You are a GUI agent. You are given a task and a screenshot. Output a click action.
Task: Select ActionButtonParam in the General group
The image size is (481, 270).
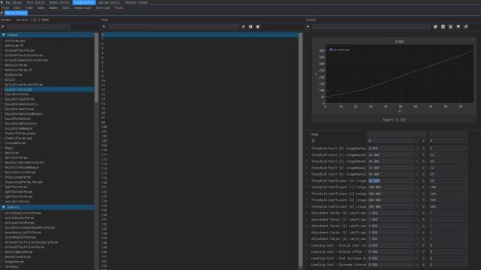(20, 218)
